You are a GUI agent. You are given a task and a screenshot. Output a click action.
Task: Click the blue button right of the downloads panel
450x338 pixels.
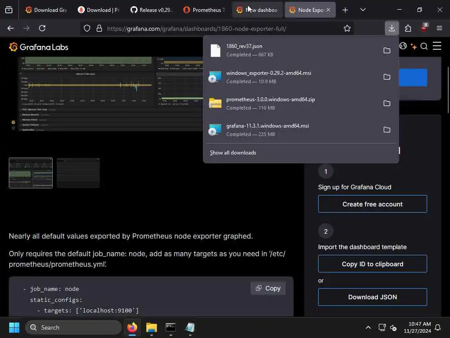click(413, 77)
